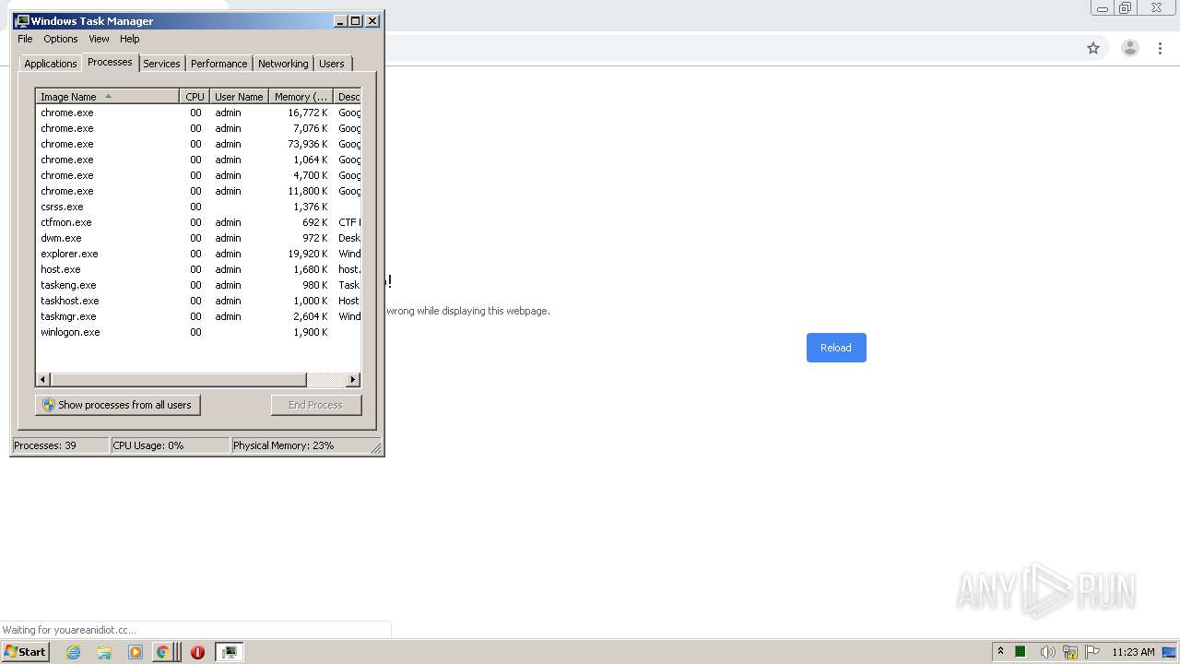Select the taskeng.exe process
Image resolution: width=1180 pixels, height=664 pixels.
(x=198, y=285)
